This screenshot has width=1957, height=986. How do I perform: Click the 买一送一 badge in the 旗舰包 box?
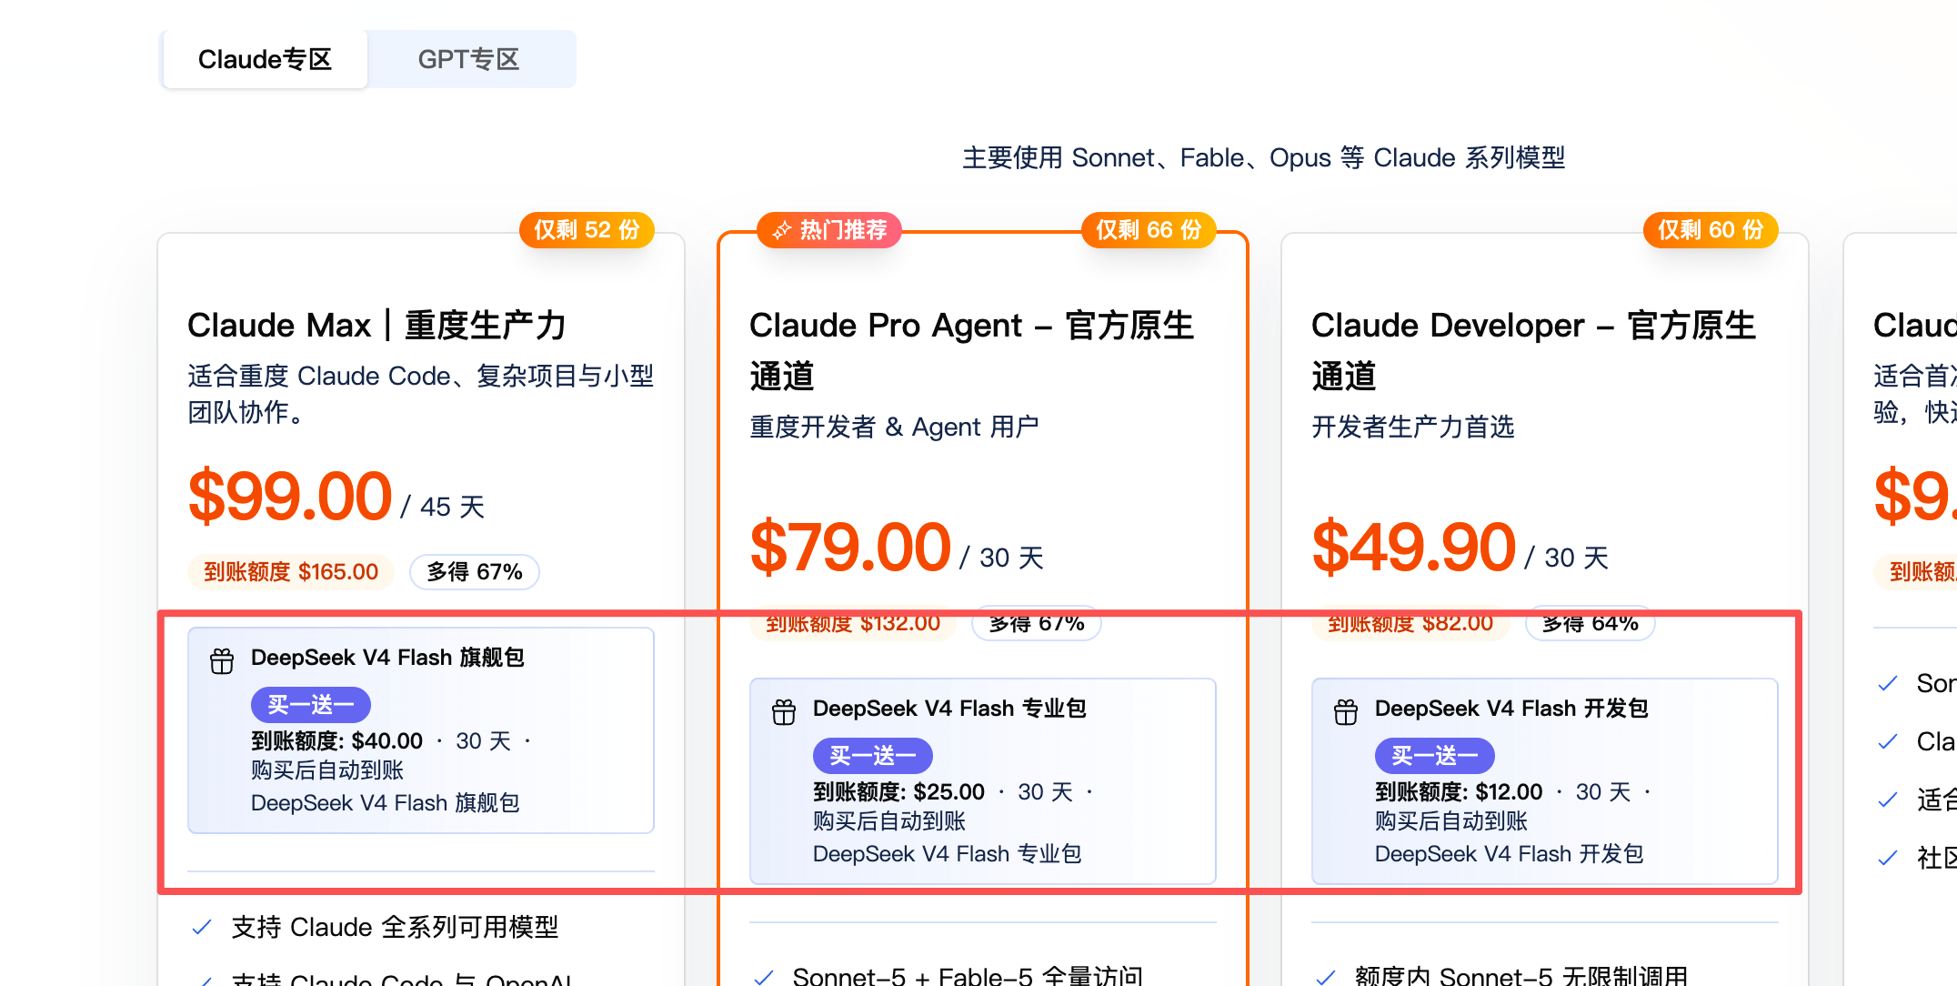click(x=311, y=705)
